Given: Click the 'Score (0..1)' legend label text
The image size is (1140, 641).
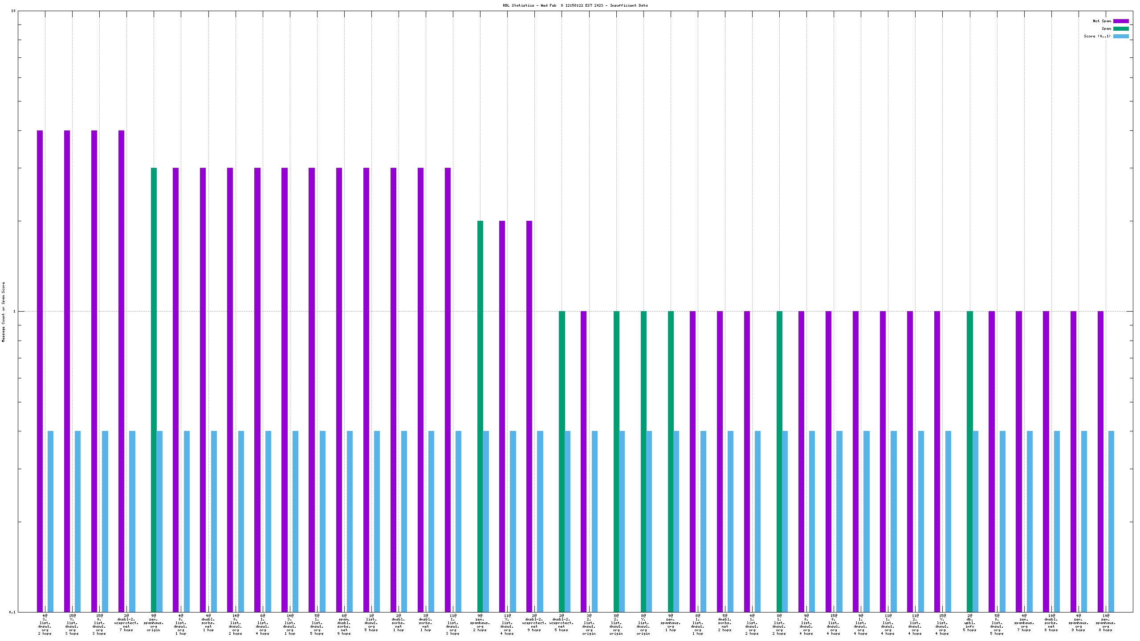Looking at the screenshot, I should (1097, 36).
